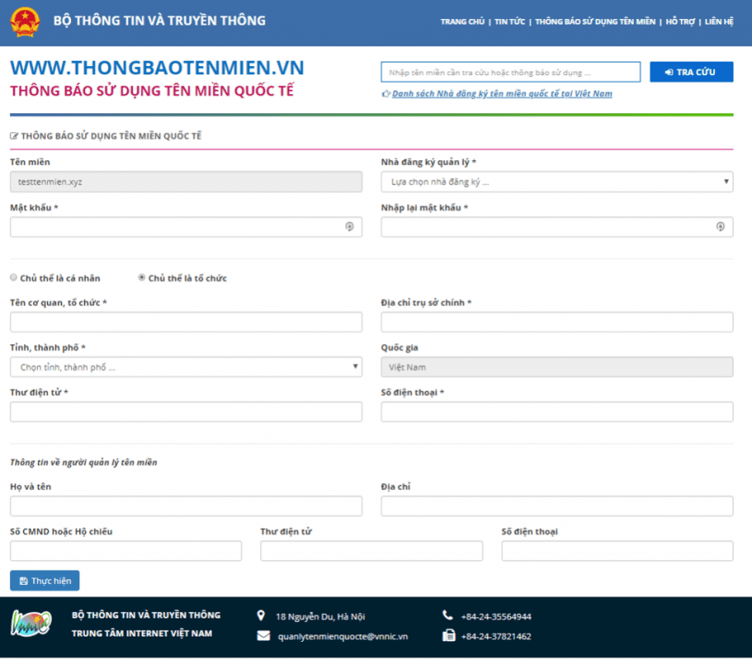The width and height of the screenshot is (752, 660).
Task: Click the envelope email icon in footer
Action: [263, 635]
